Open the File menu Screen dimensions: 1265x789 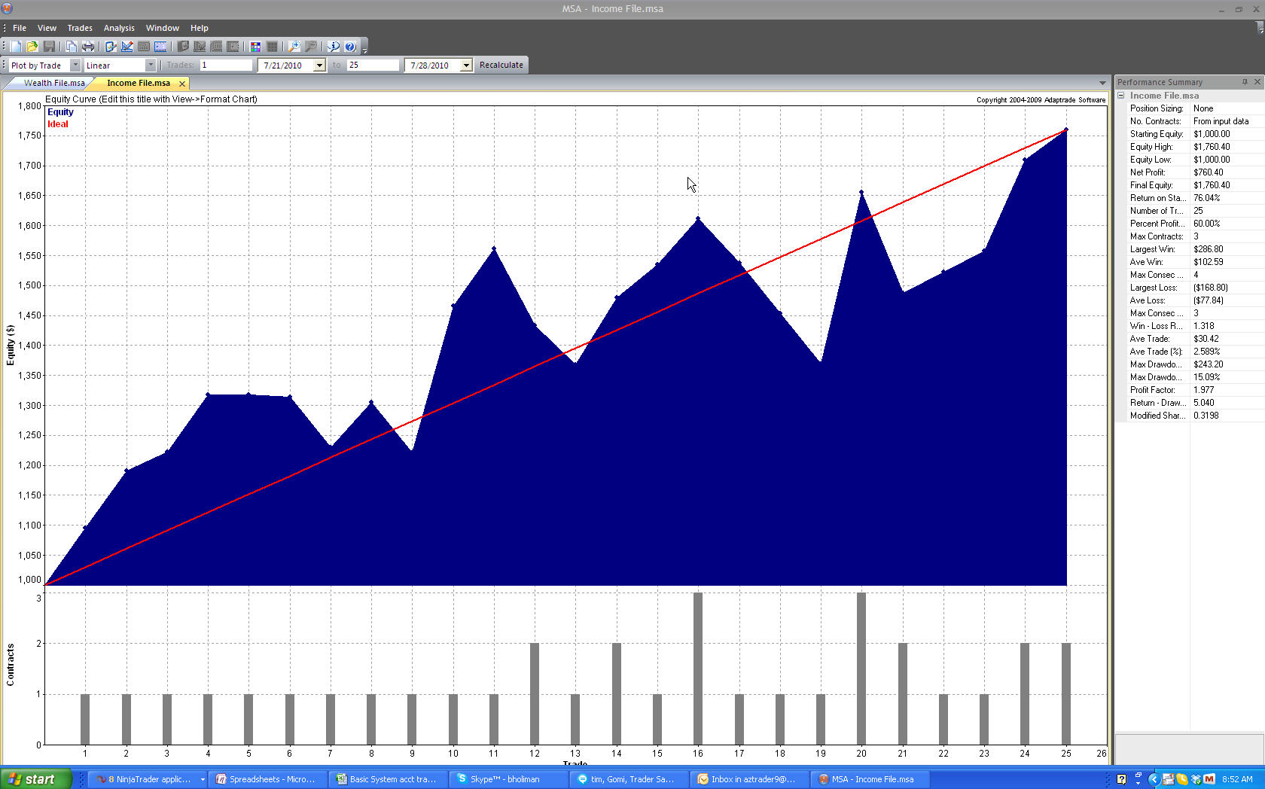pos(20,28)
